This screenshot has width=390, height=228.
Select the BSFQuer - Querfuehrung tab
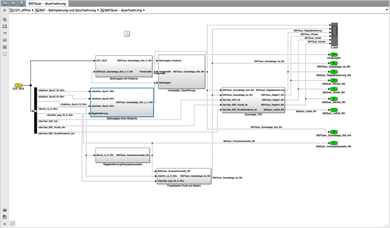(x=47, y=4)
